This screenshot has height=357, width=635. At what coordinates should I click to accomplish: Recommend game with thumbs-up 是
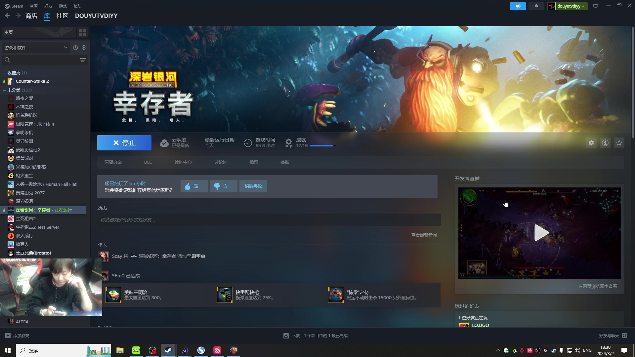(x=194, y=186)
